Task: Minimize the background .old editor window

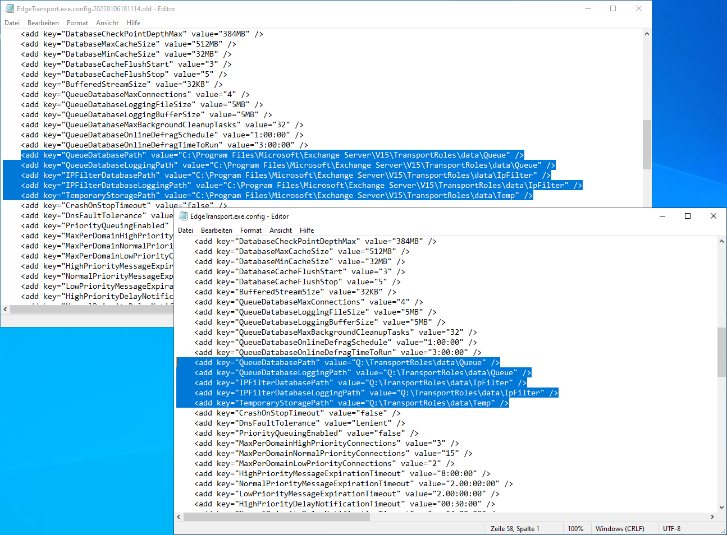Action: (588, 9)
